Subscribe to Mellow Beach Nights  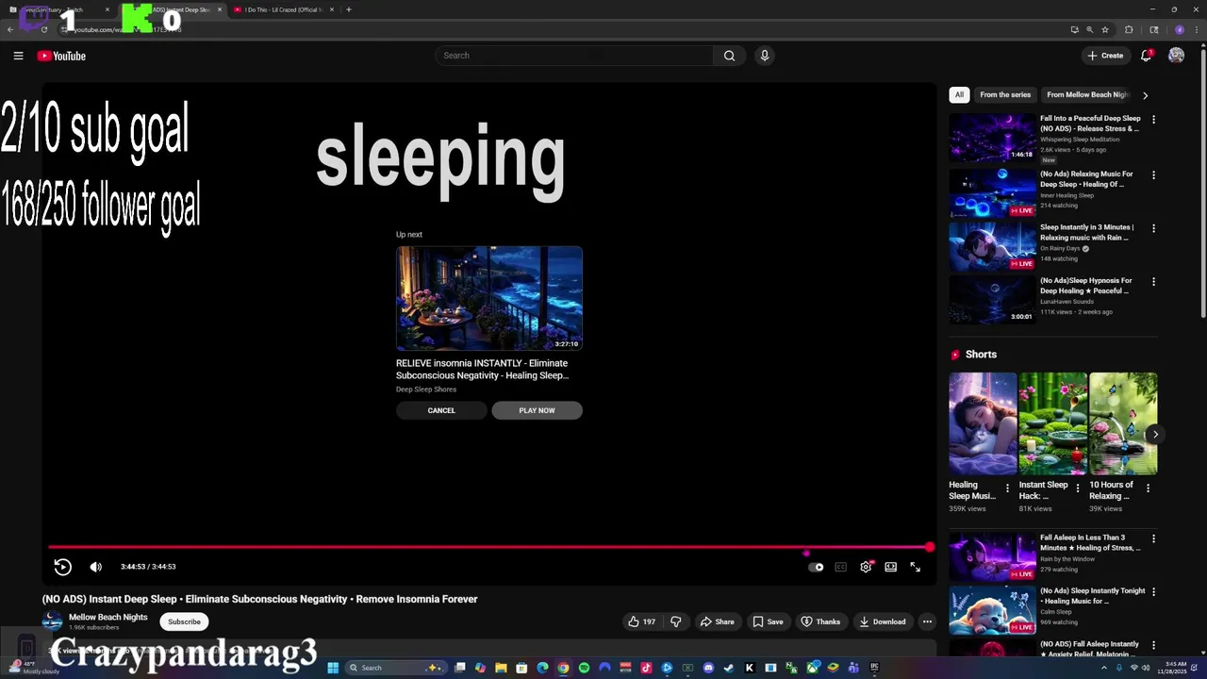click(x=184, y=621)
